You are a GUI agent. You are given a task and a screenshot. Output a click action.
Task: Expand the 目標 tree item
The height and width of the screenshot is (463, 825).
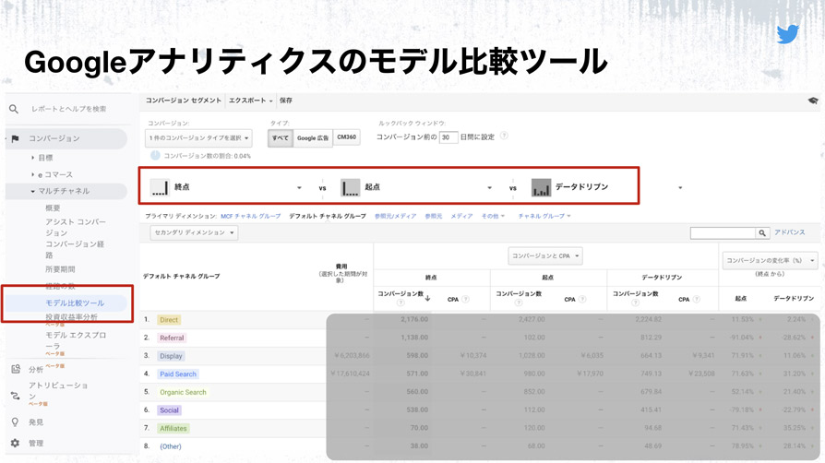coord(42,158)
